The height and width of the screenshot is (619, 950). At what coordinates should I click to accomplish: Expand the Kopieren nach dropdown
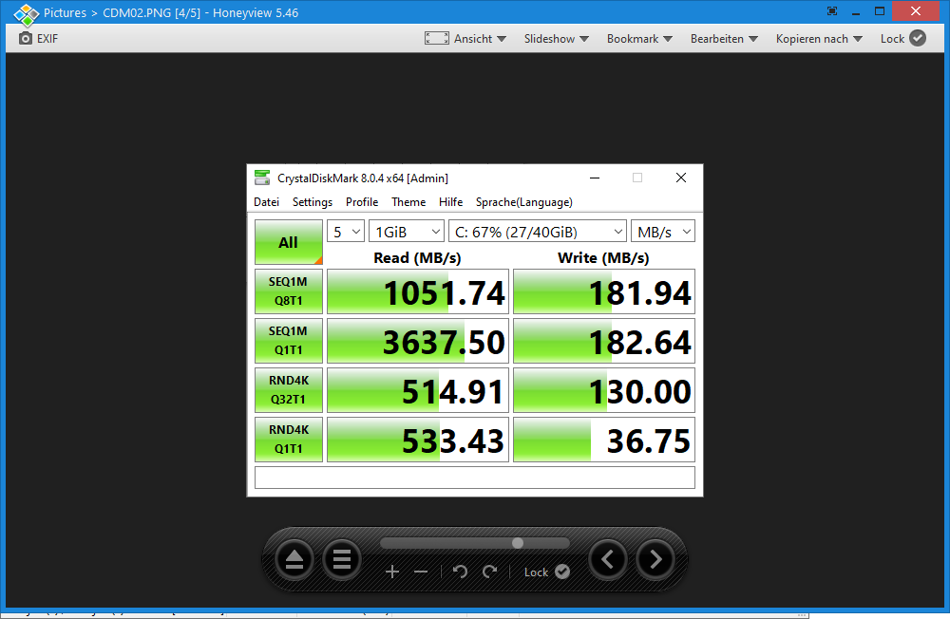819,39
